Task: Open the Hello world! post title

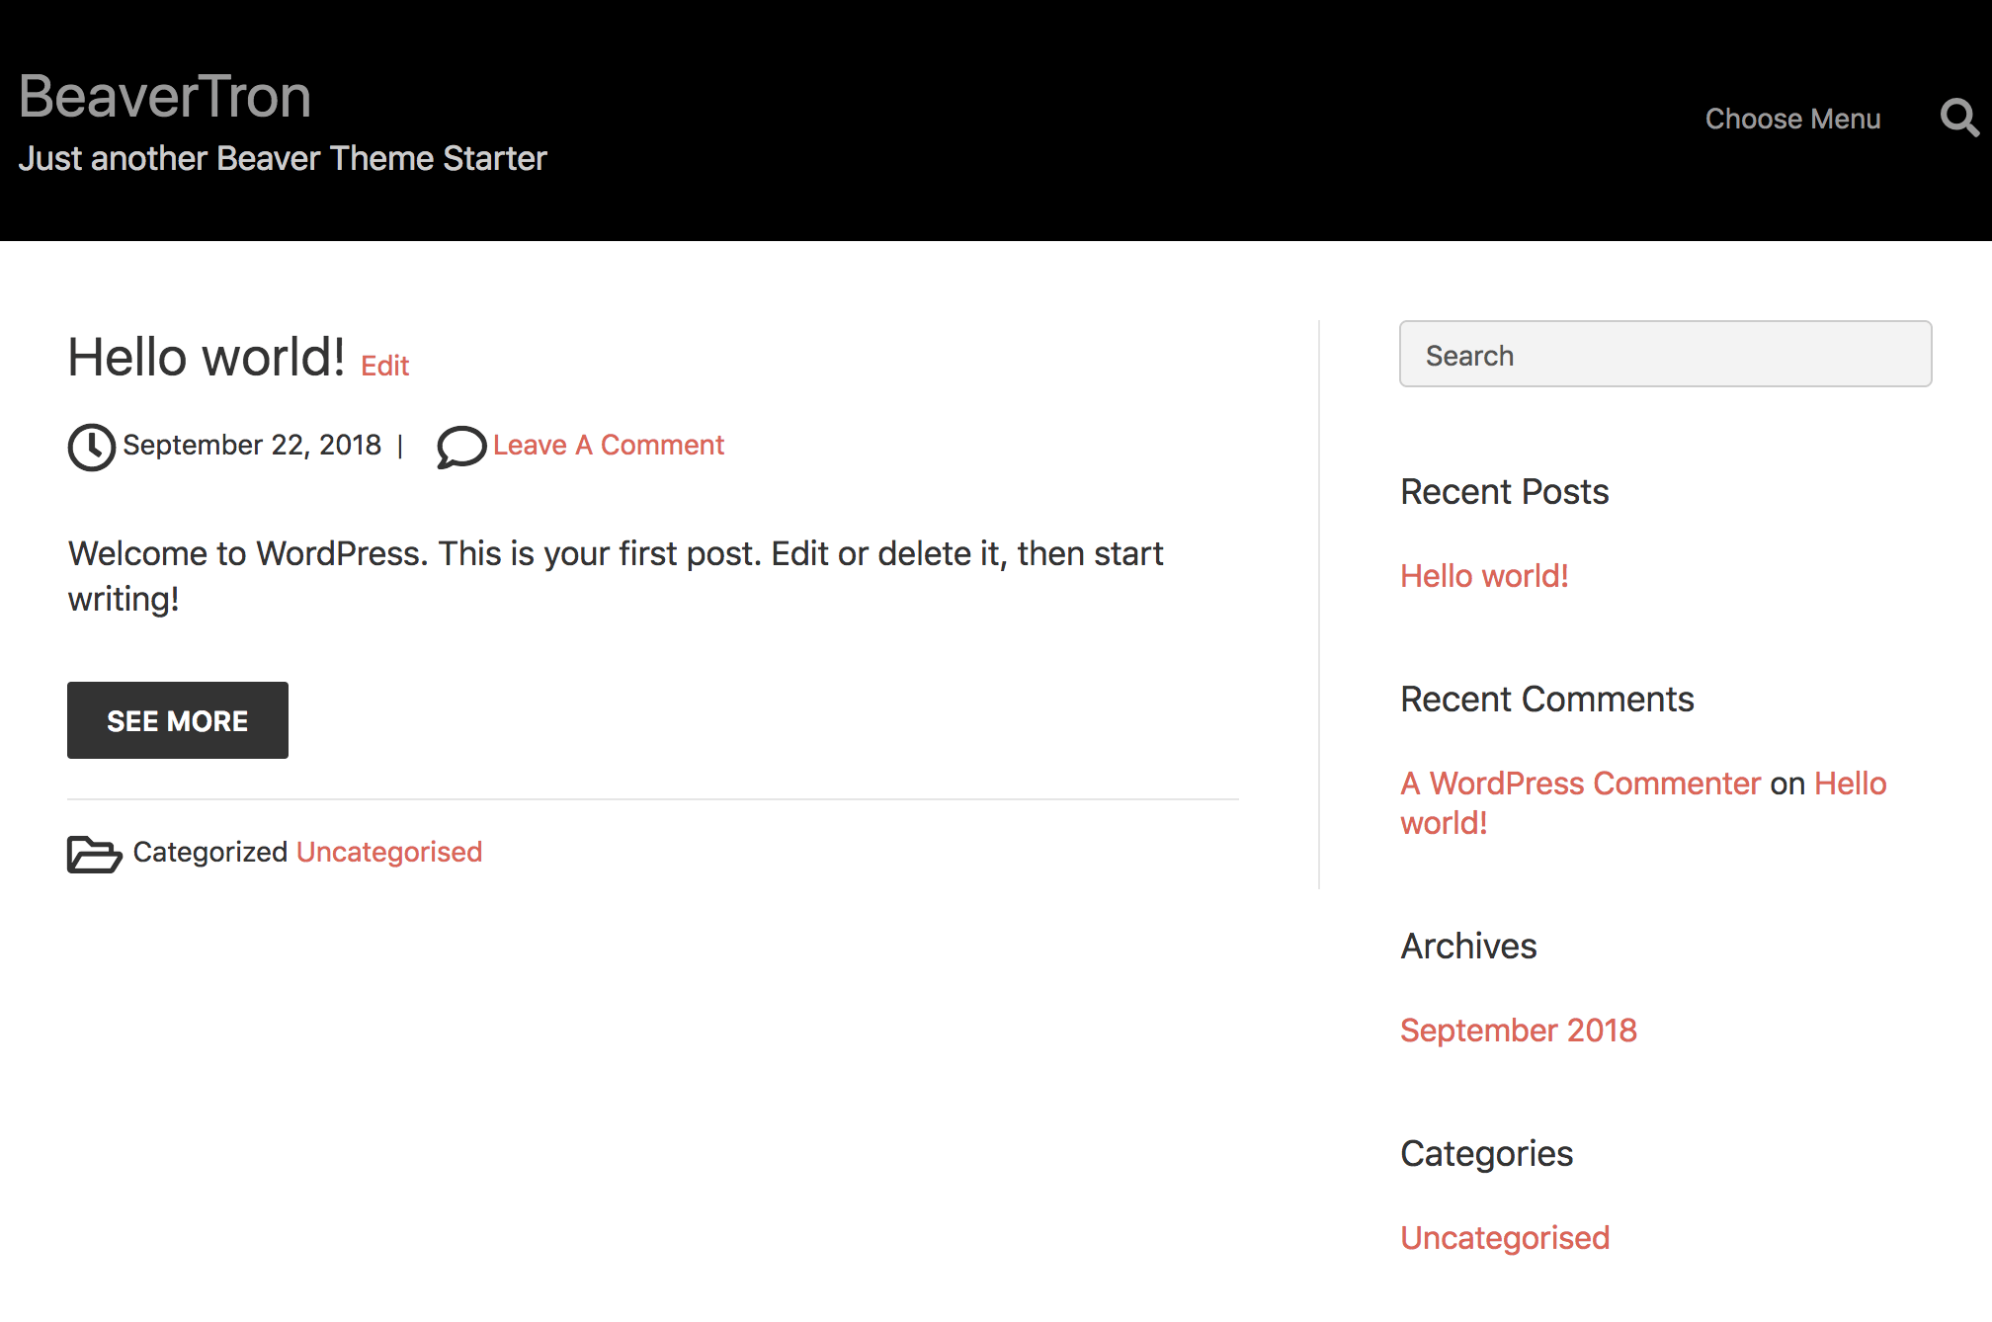Action: [x=206, y=357]
